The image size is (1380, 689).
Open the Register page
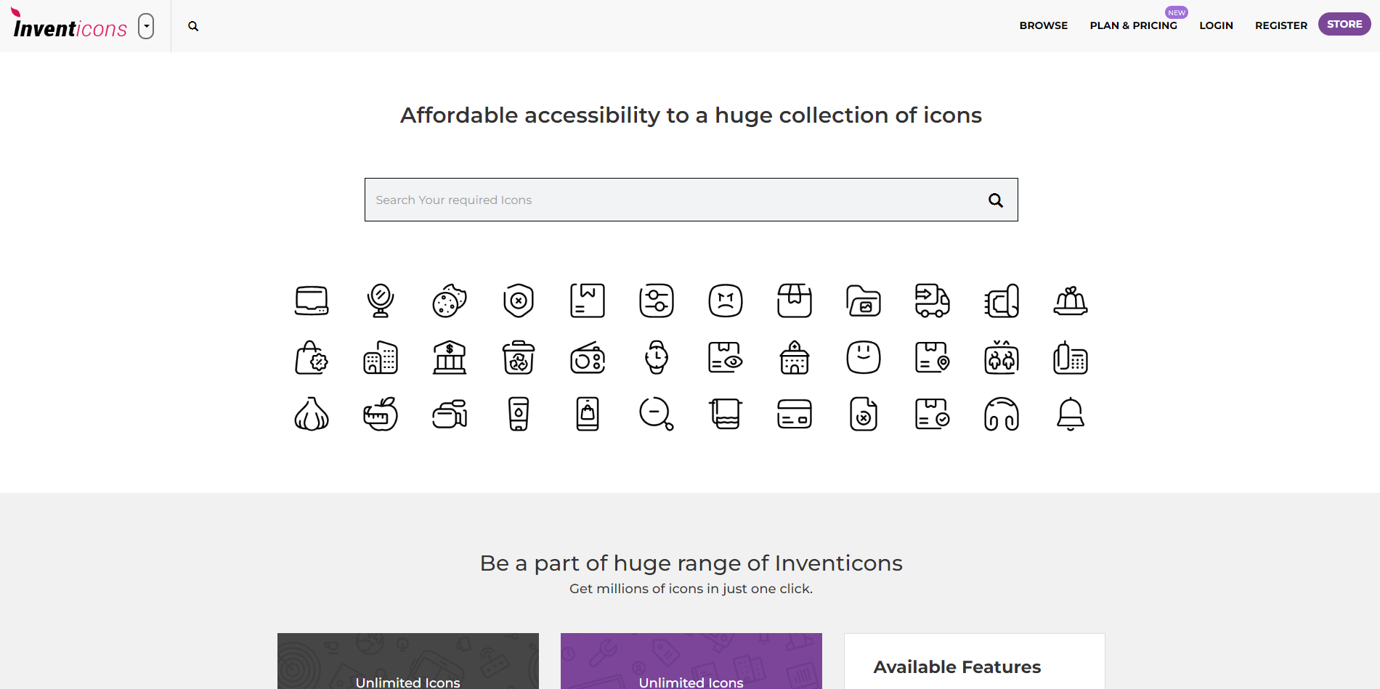pos(1281,25)
